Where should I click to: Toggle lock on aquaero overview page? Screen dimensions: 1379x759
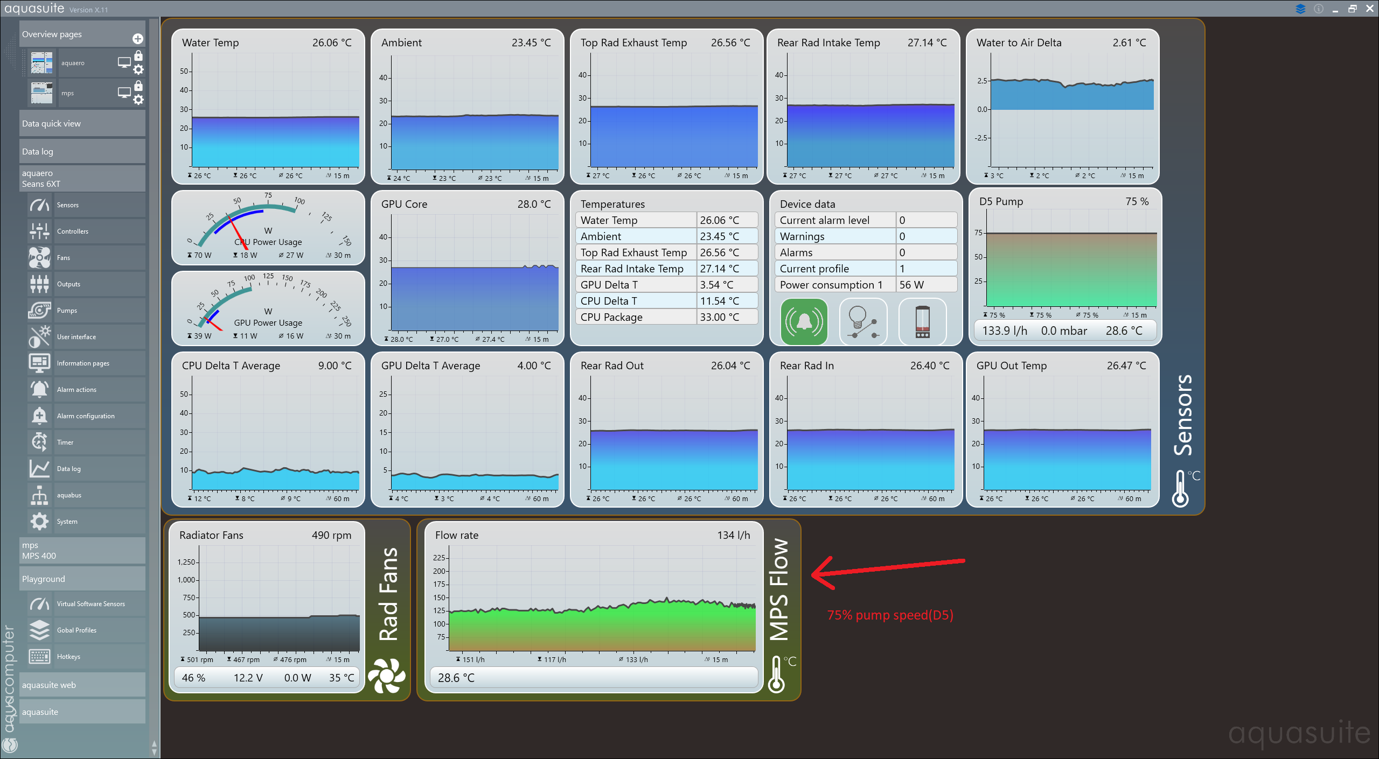tap(138, 56)
